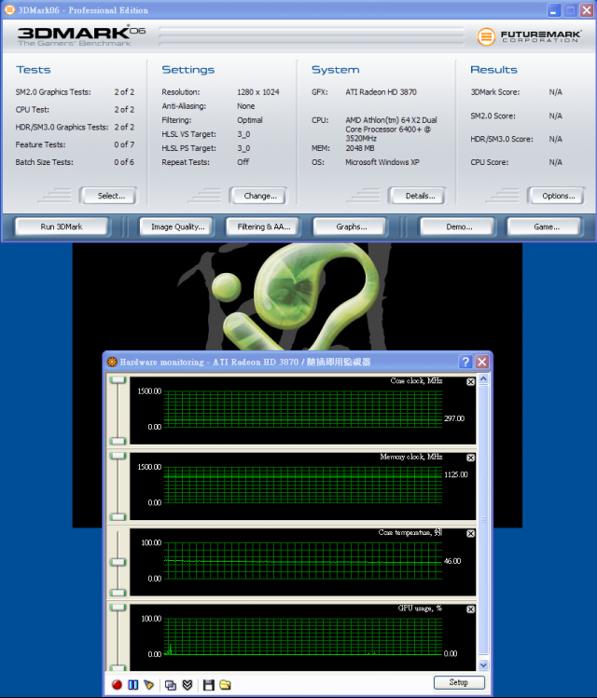The width and height of the screenshot is (597, 698).
Task: Click the Run 3DMark button
Action: pyautogui.click(x=62, y=226)
